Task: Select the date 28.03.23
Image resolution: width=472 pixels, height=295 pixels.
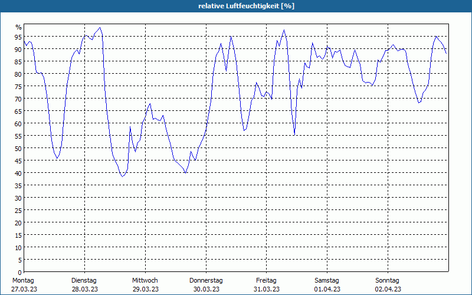Action: 85,289
